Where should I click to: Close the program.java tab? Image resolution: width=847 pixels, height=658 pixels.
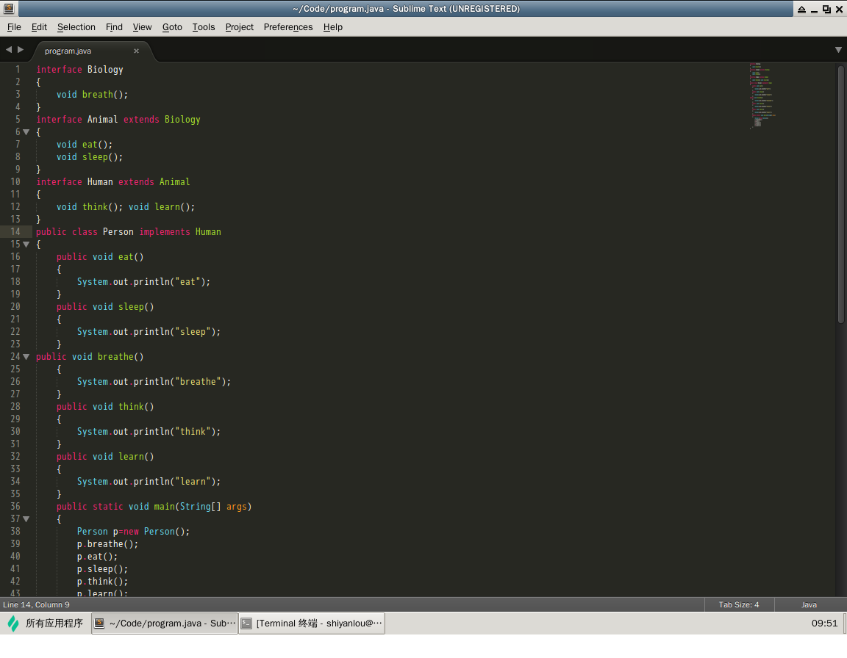[x=136, y=51]
